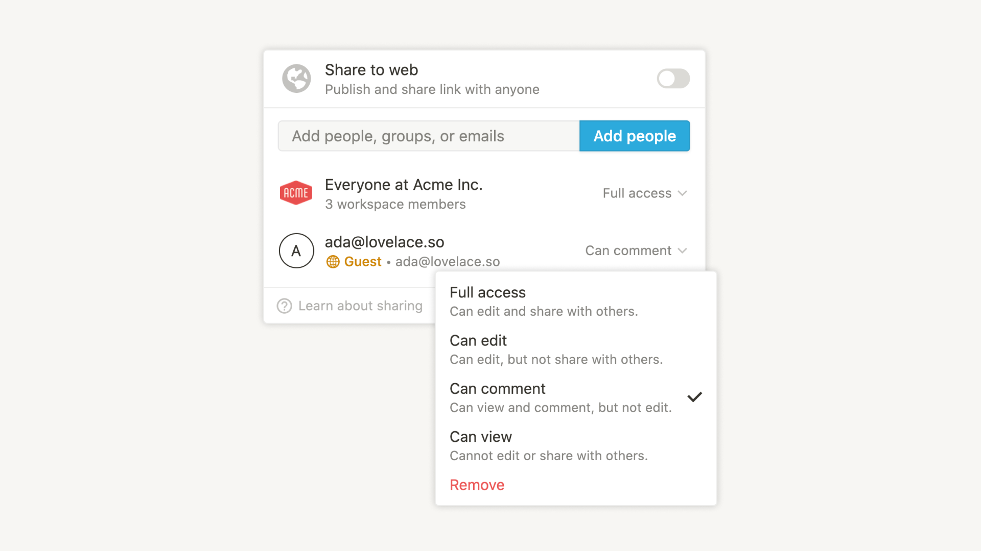Click Remove to revoke ada's access

pyautogui.click(x=476, y=485)
